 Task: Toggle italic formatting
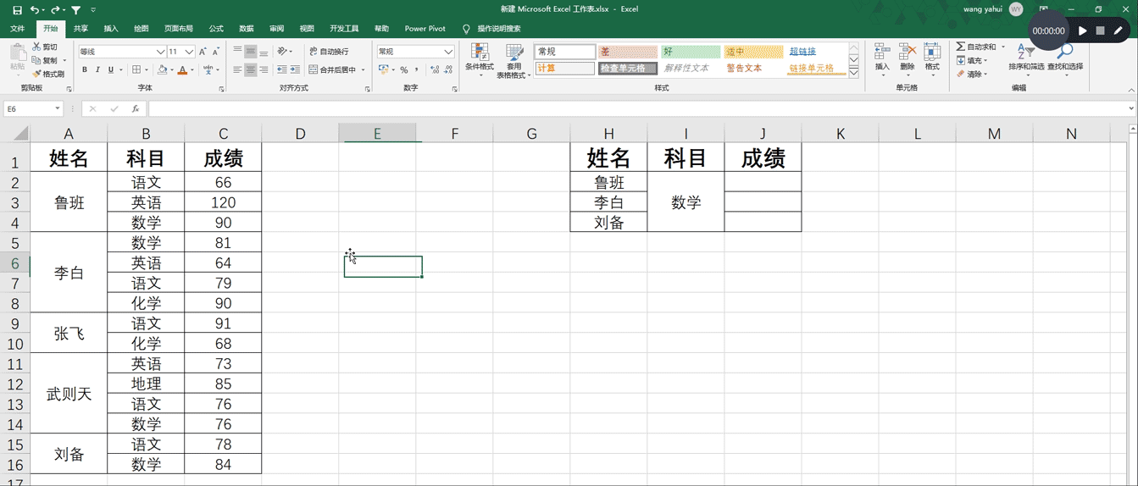coord(97,70)
